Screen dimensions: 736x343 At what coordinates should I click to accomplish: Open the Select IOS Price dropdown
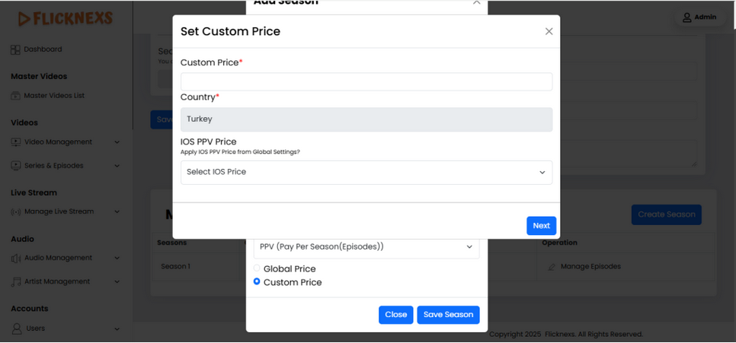coord(366,173)
